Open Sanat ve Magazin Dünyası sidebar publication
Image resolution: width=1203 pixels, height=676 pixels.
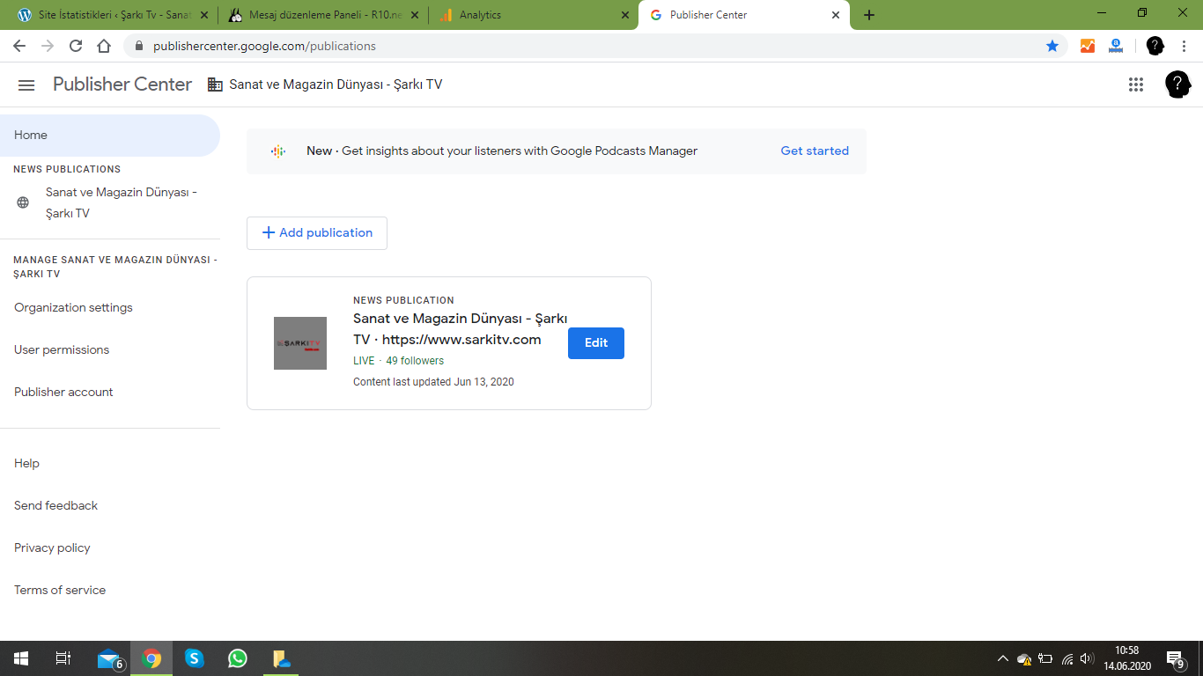pyautogui.click(x=109, y=202)
